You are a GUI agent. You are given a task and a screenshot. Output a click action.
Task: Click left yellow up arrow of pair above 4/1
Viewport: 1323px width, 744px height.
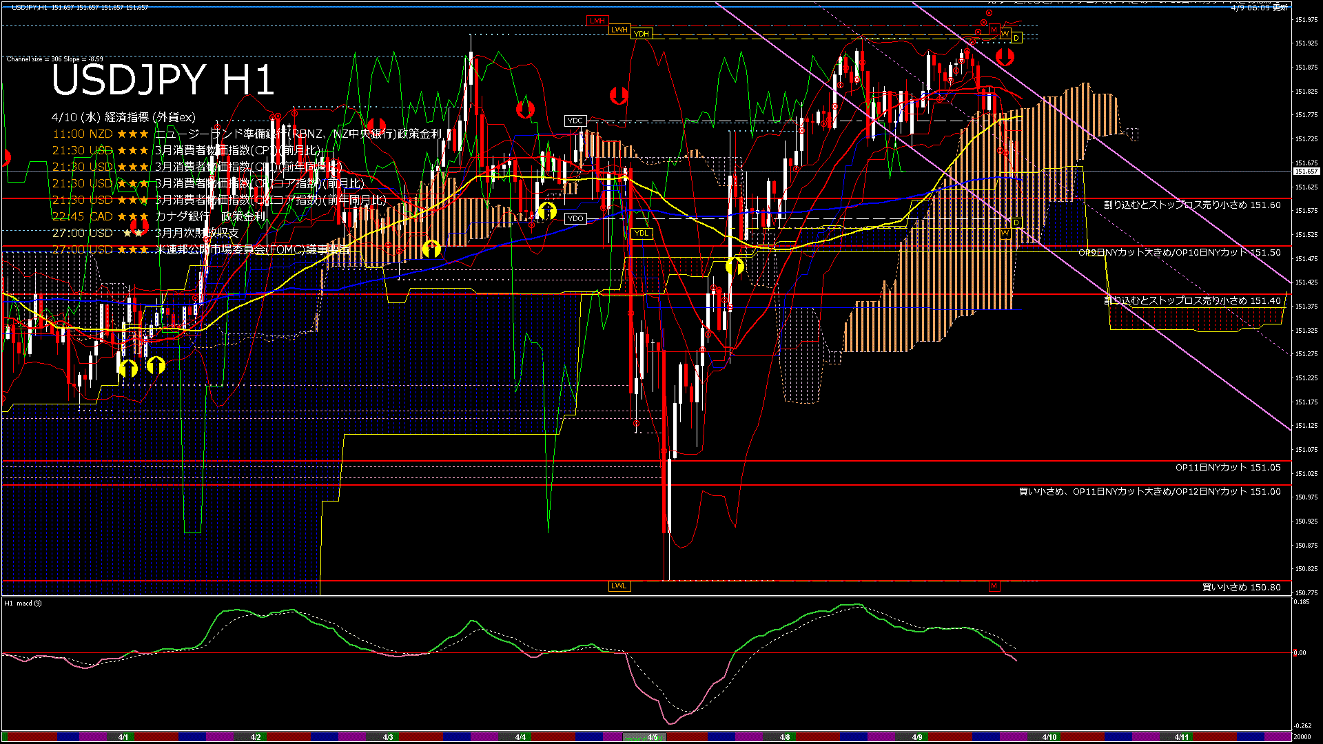[128, 368]
